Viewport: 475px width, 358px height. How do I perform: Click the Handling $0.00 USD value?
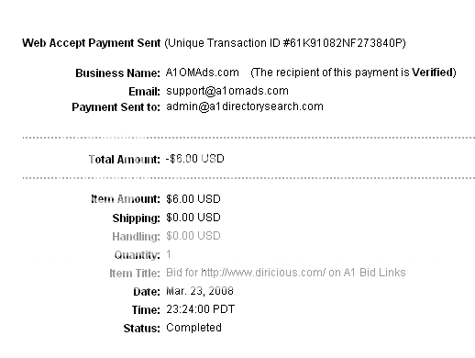click(193, 236)
